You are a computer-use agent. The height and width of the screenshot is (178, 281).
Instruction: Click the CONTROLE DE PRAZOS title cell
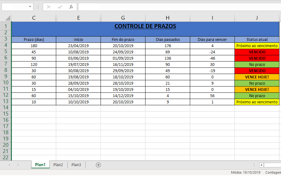pos(145,29)
